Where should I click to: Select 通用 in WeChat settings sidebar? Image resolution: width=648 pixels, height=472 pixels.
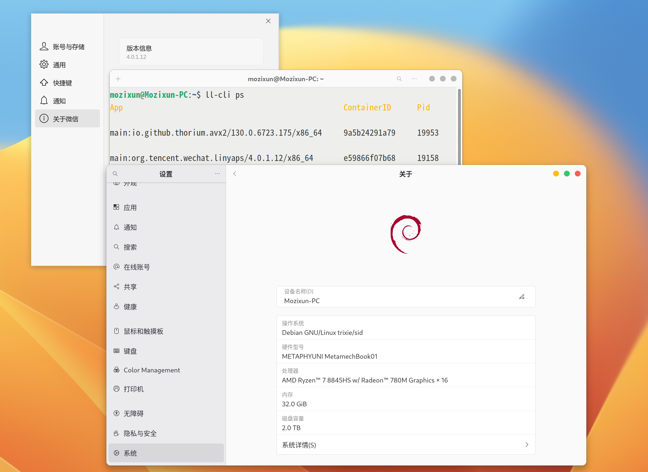coord(67,65)
